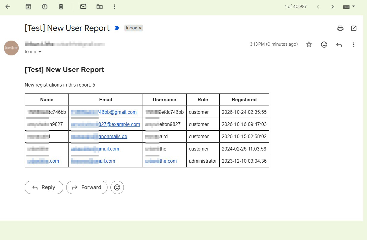Open the administrator row's email link

93,161
